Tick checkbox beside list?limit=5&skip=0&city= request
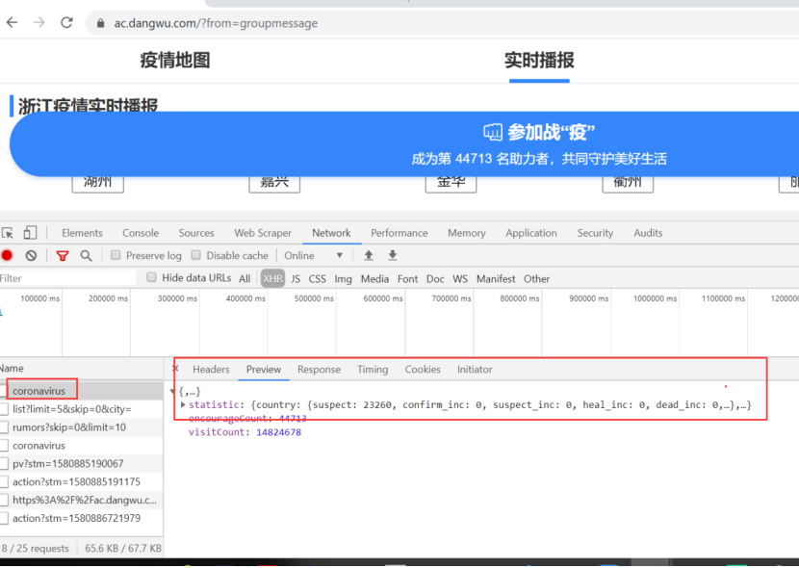The height and width of the screenshot is (568, 799). [4, 409]
